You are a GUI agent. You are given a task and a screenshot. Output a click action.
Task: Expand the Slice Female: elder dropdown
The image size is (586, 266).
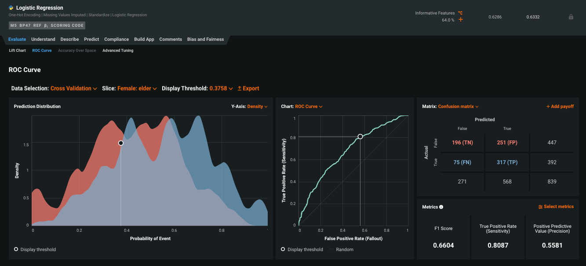click(137, 89)
